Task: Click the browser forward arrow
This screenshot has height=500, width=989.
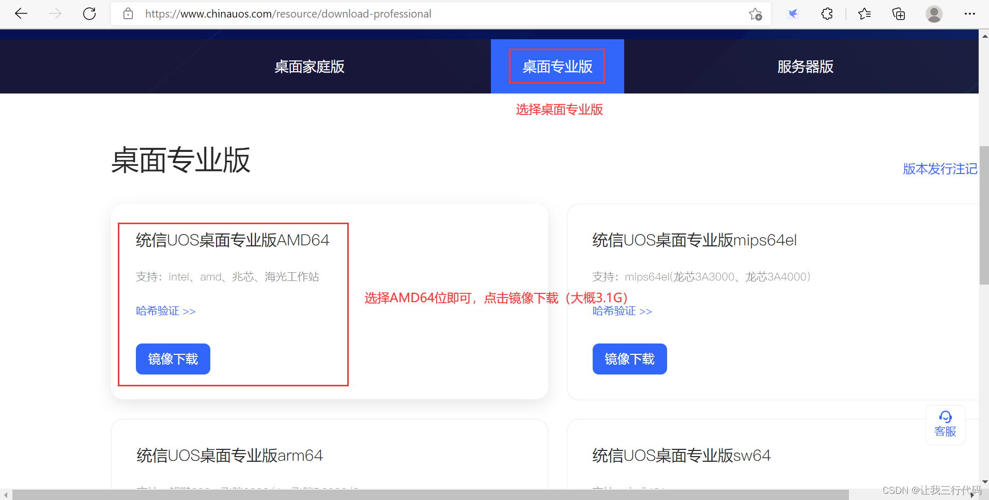Action: (55, 14)
